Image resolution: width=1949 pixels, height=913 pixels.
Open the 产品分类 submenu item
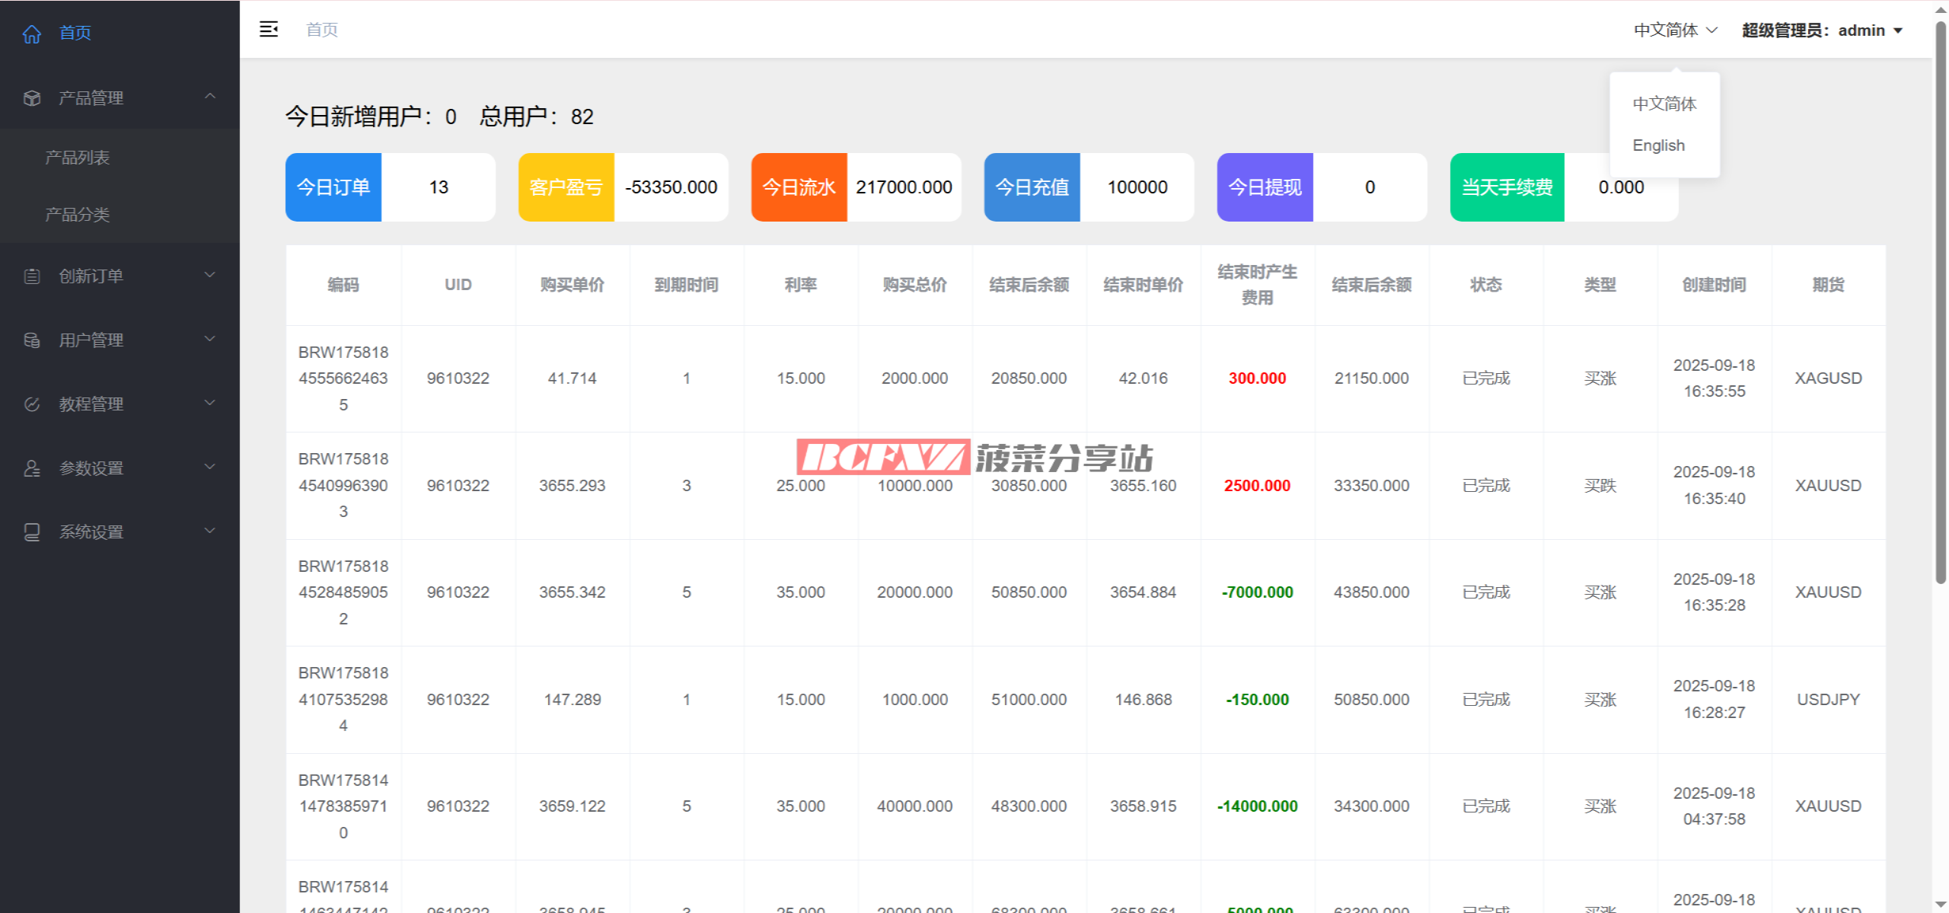[x=78, y=215]
